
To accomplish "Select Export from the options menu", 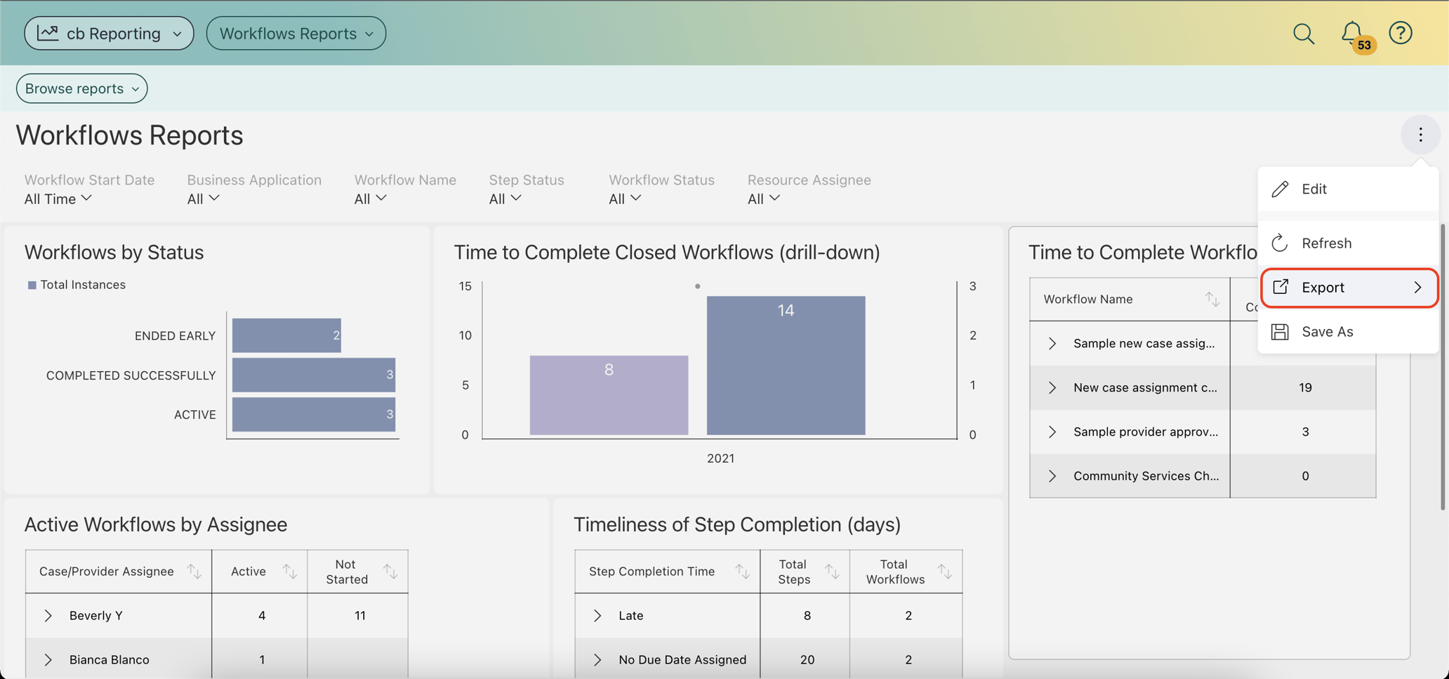I will coord(1323,287).
